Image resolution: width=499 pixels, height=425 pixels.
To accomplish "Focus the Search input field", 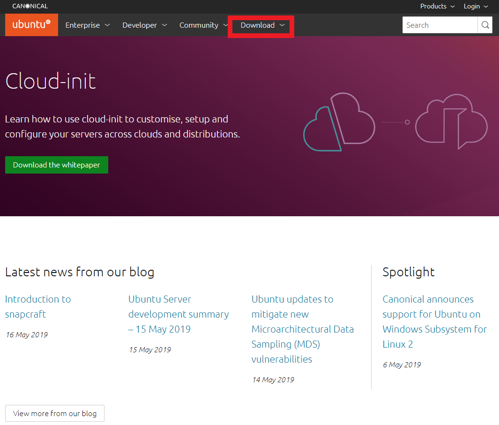I will tap(440, 25).
